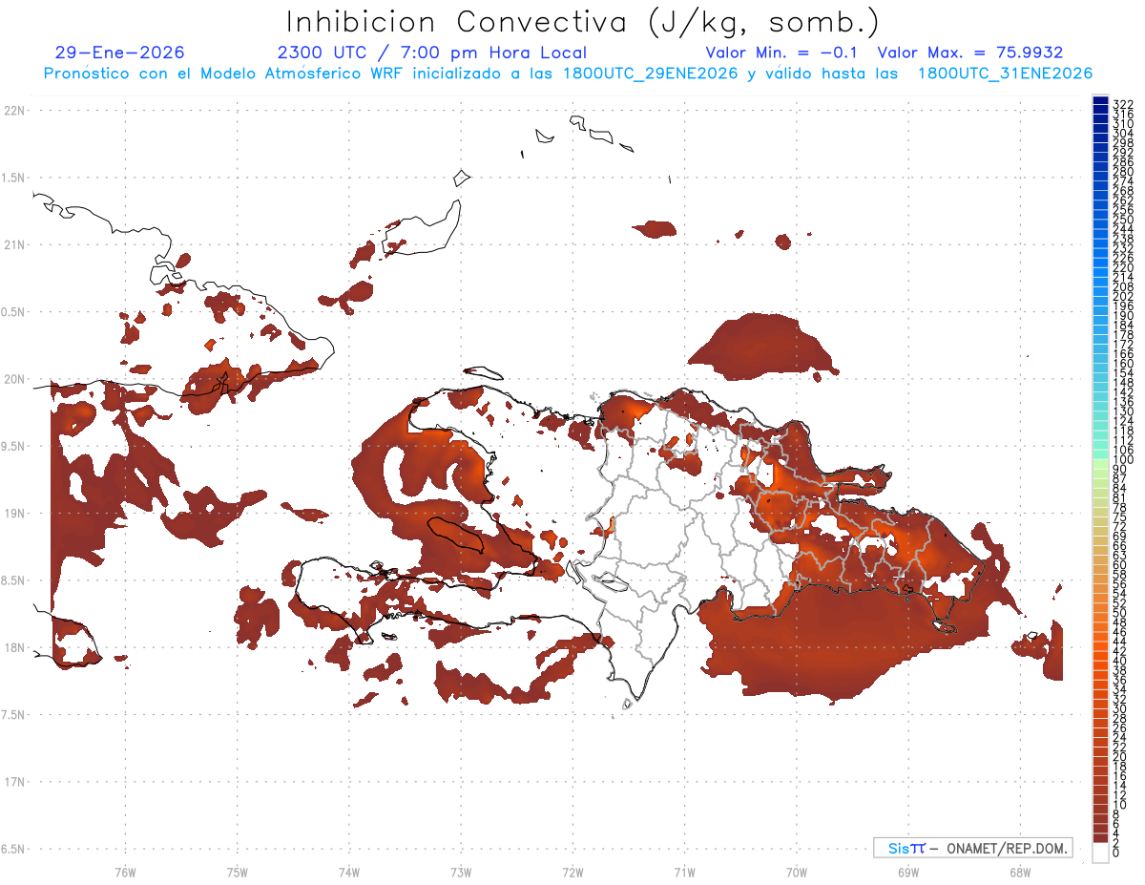Click the date '29-Ene-2026'
The width and height of the screenshot is (1145, 885).
pyautogui.click(x=120, y=53)
